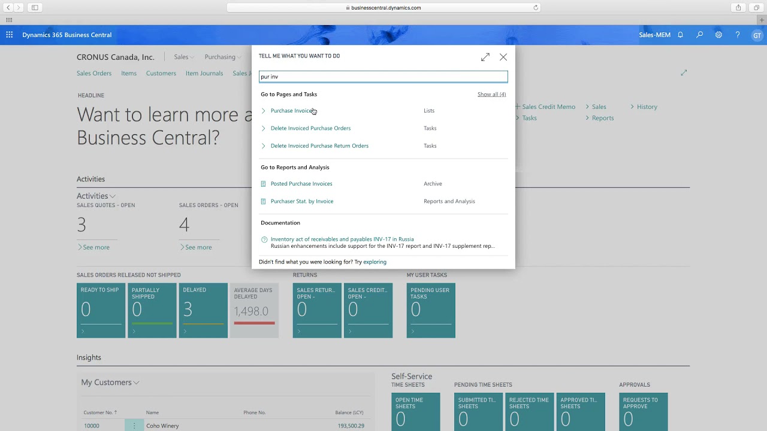Open the Average Days Delayed tile
Image resolution: width=767 pixels, height=431 pixels.
(255, 311)
